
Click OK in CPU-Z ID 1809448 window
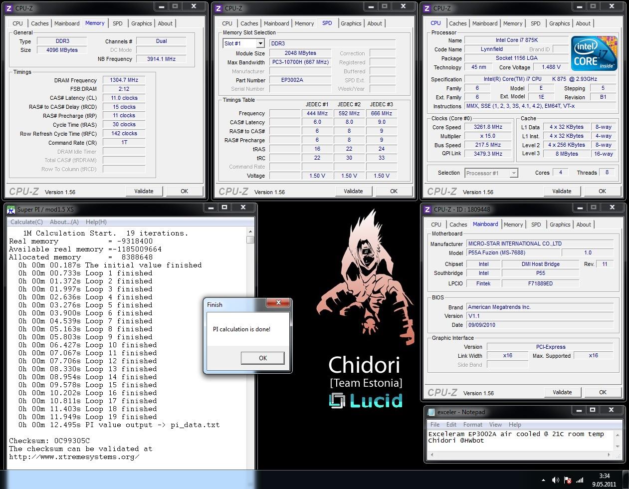coord(603,392)
